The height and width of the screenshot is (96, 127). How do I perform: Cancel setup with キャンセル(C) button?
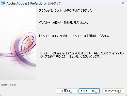pos(113,91)
